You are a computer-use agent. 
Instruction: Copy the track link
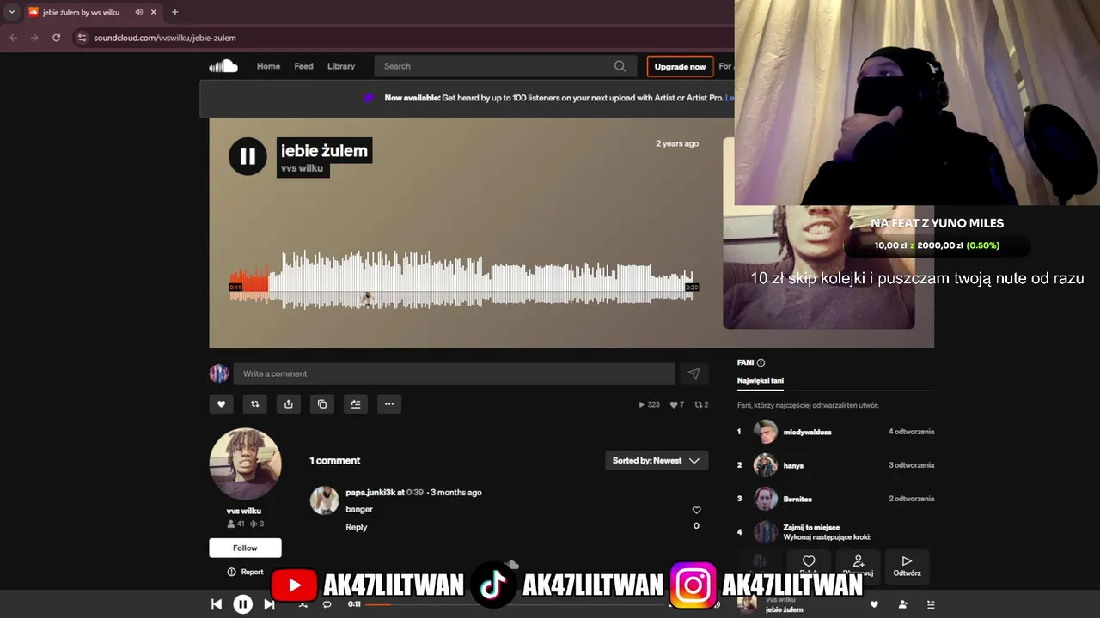(x=322, y=404)
